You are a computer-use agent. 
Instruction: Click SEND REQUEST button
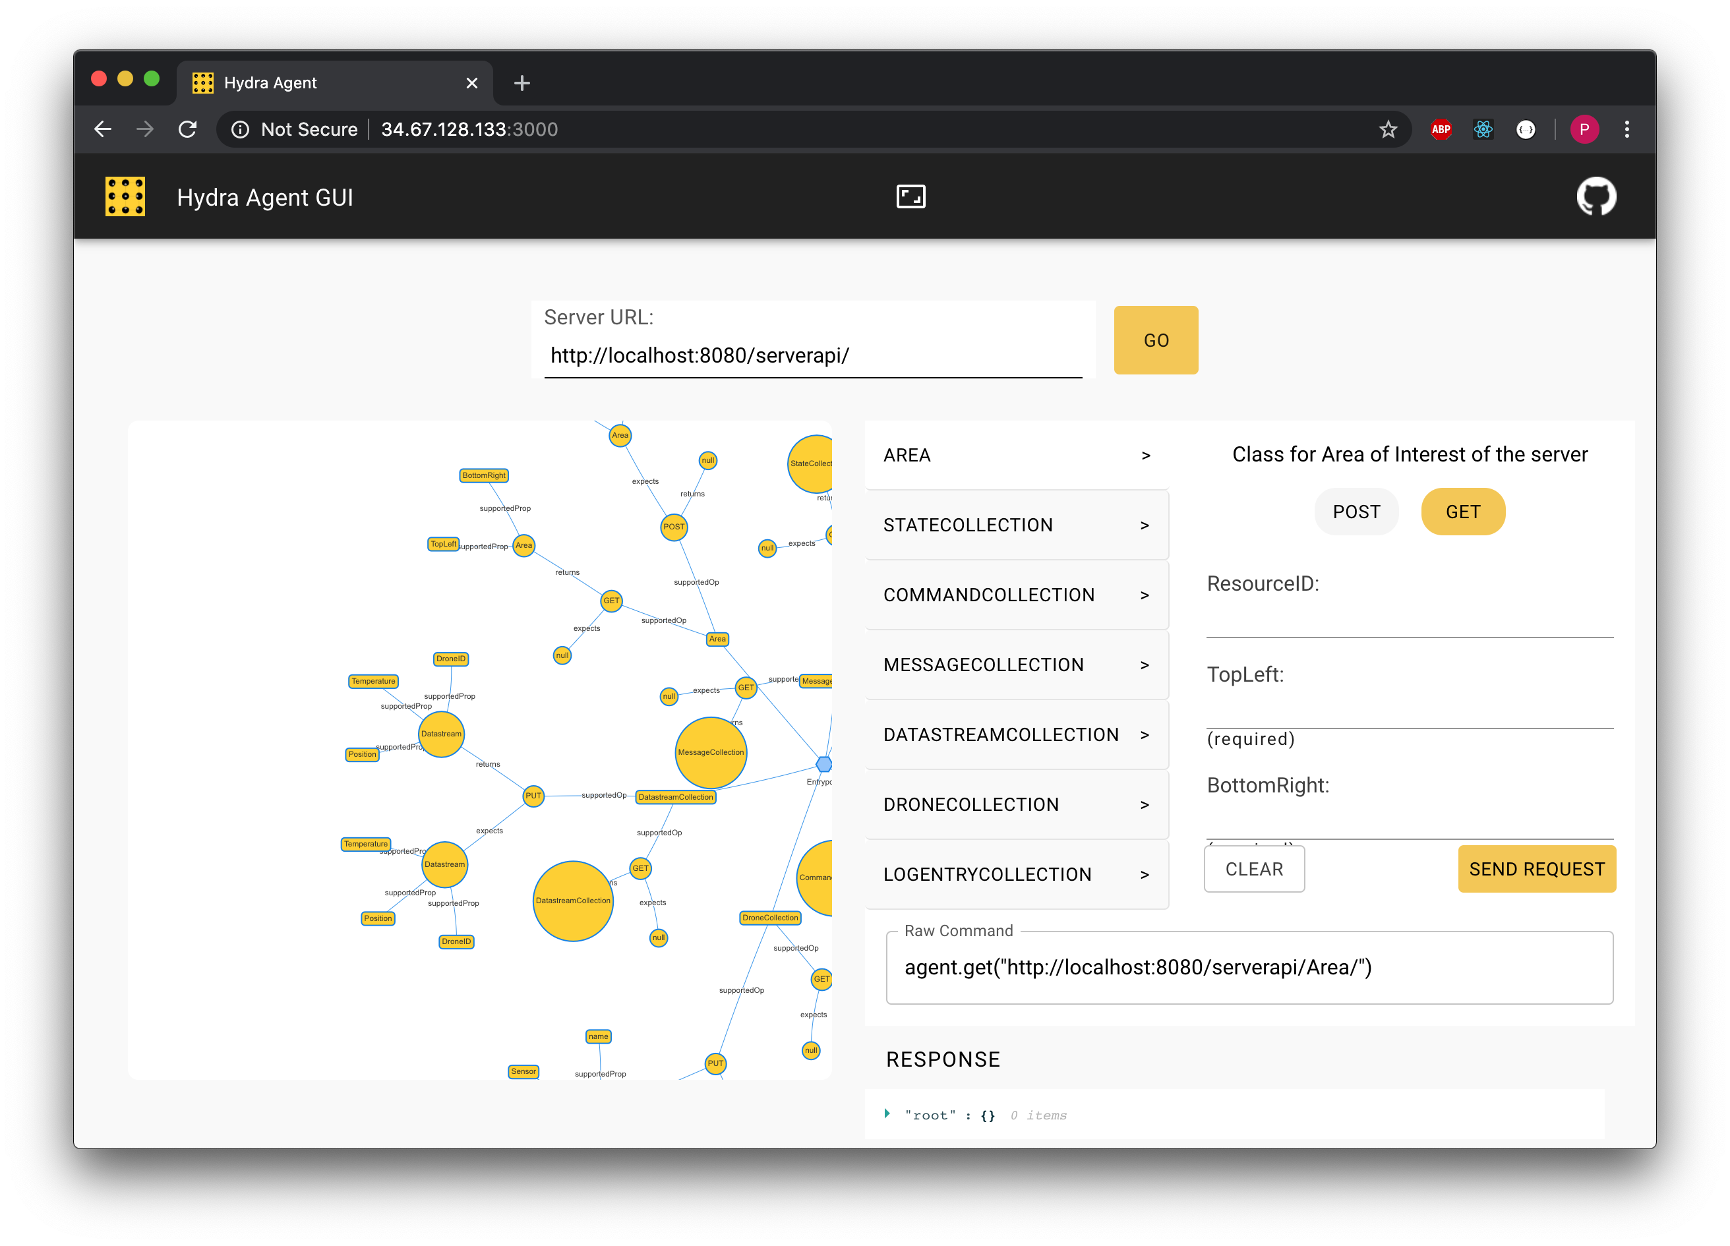(1536, 868)
